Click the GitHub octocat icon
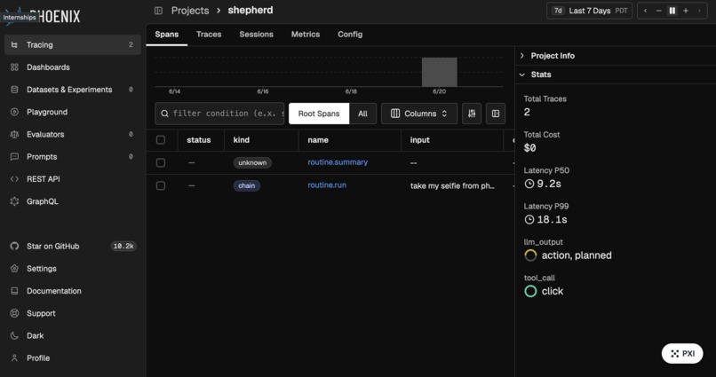 coord(14,247)
